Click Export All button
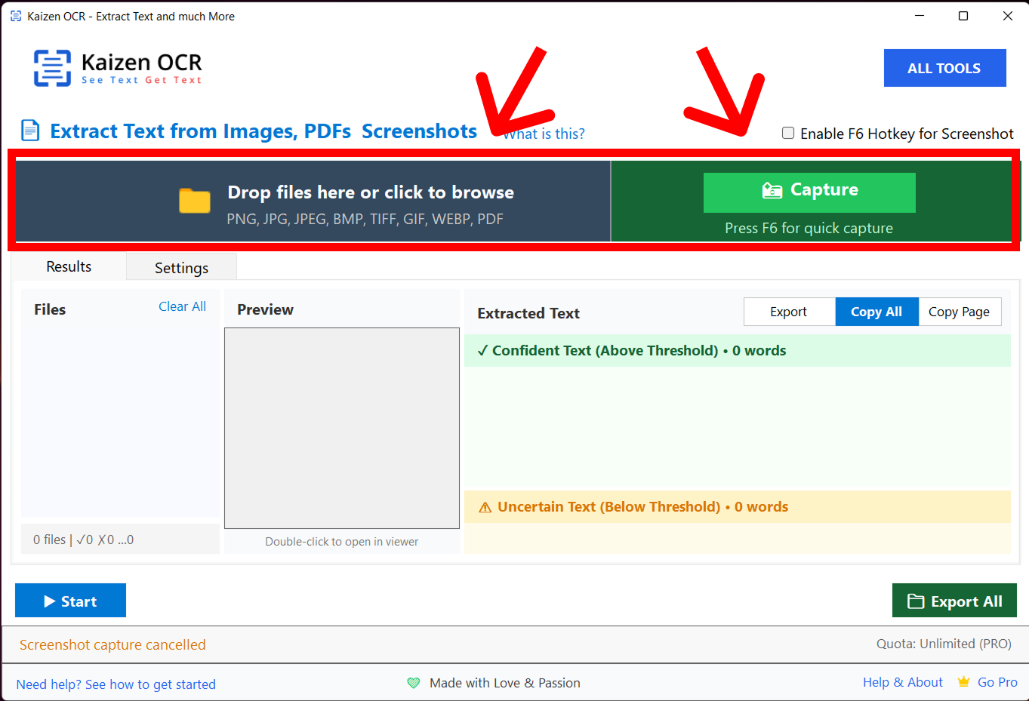Viewport: 1029px width, 701px height. 954,601
